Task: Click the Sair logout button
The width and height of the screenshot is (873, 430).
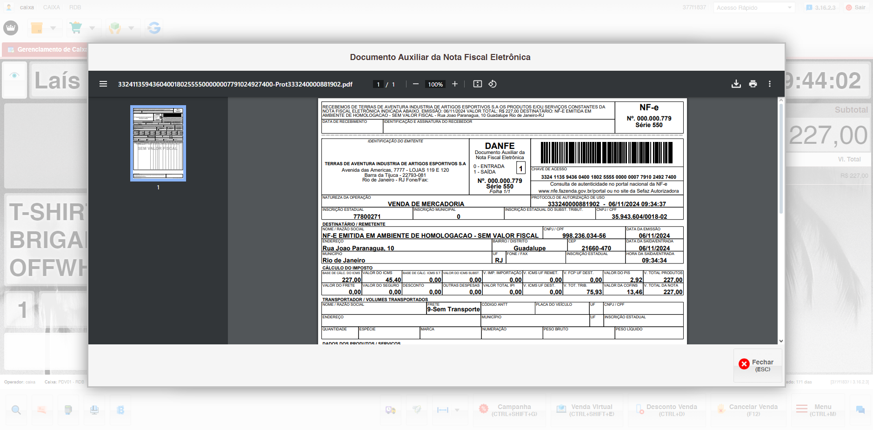Action: [856, 8]
